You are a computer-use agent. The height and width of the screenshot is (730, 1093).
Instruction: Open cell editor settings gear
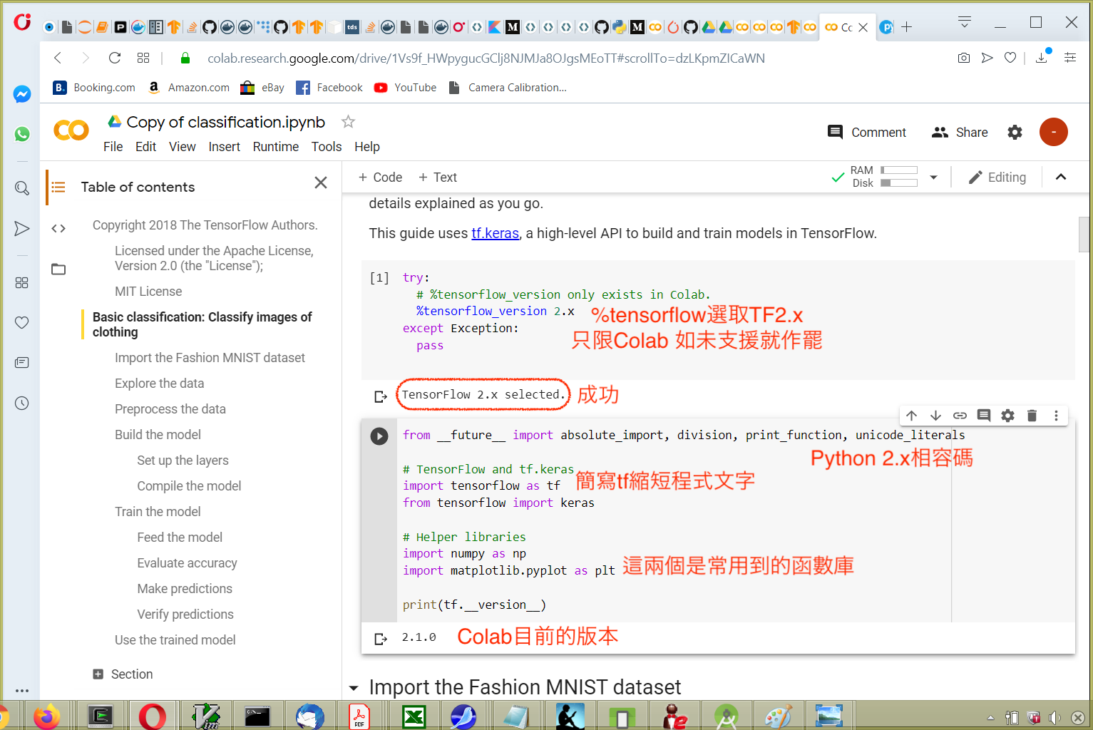pyautogui.click(x=1007, y=416)
